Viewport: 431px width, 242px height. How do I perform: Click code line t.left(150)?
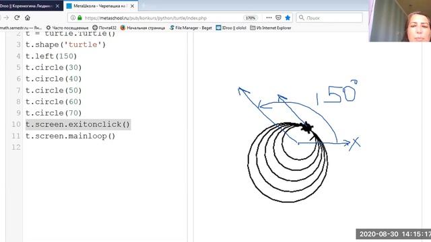click(x=51, y=56)
